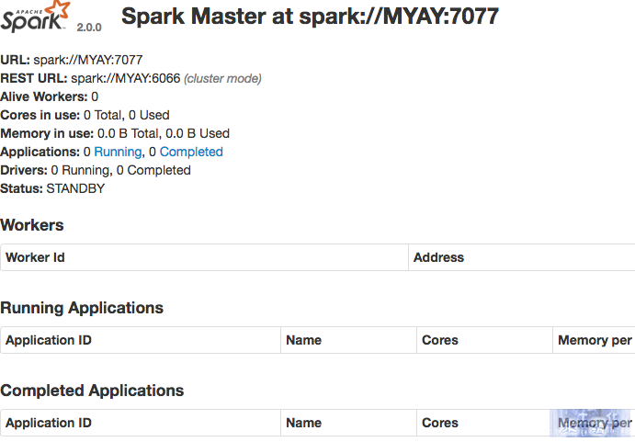The height and width of the screenshot is (442, 635).
Task: Click the Completed Applications section heading
Action: tap(92, 391)
